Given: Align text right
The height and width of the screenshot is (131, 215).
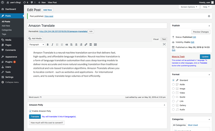Looking at the screenshot, I should coord(81,45).
